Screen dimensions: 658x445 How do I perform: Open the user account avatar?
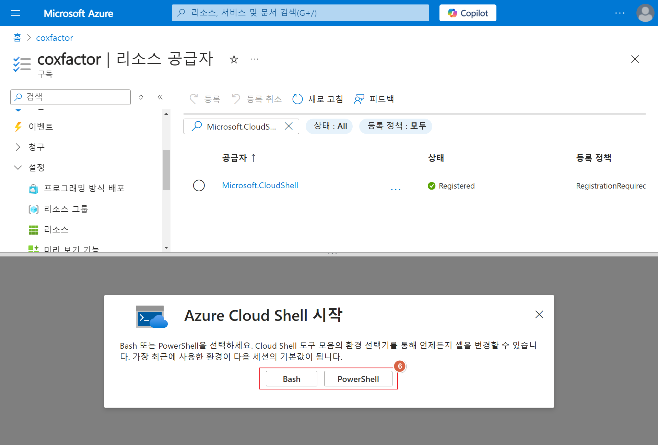(645, 13)
